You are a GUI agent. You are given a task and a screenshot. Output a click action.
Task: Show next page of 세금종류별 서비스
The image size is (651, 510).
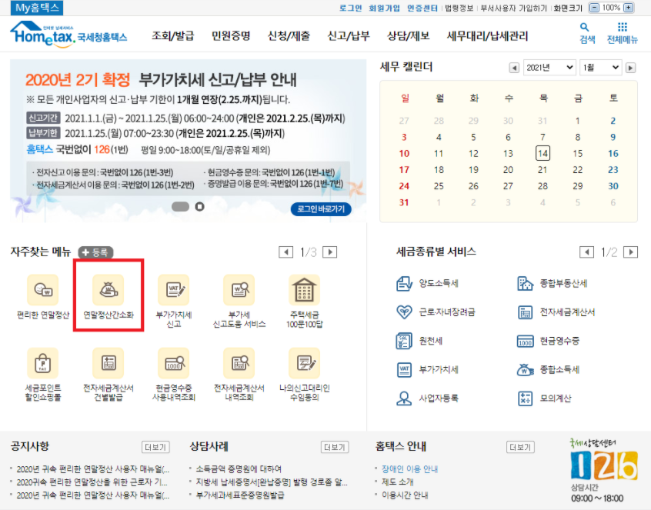[631, 252]
